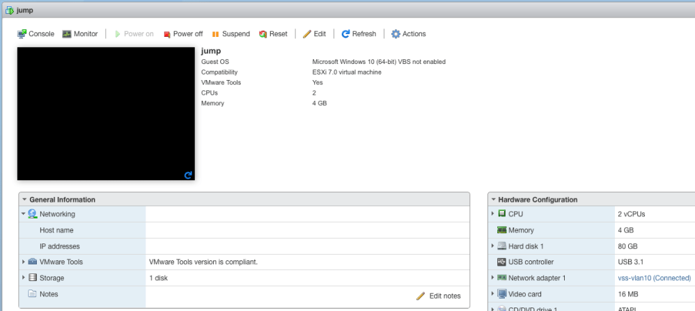Screen dimensions: 695x311
Task: Click the black console preview thumbnail
Action: [106, 113]
